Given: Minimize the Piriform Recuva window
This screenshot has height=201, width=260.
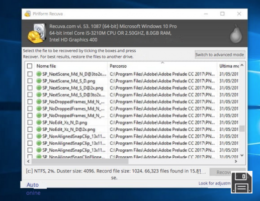Looking at the screenshot, I should coord(206,14).
